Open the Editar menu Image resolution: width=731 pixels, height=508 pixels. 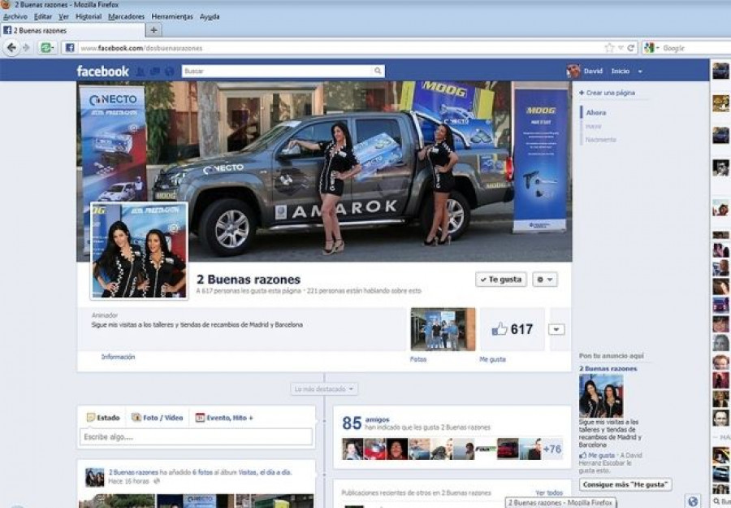coord(43,17)
